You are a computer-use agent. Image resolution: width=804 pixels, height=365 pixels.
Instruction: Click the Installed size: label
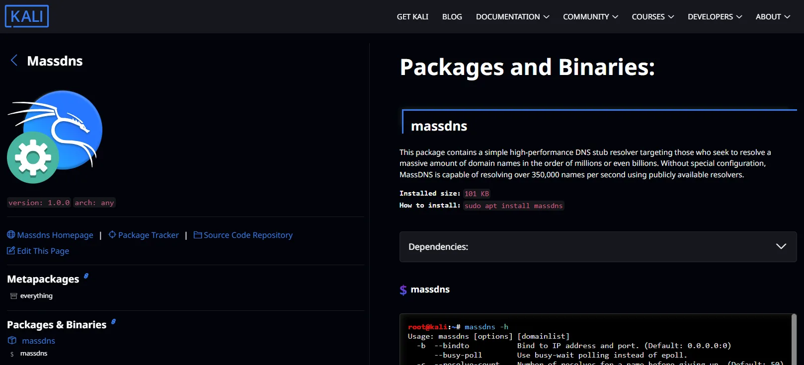click(x=430, y=193)
